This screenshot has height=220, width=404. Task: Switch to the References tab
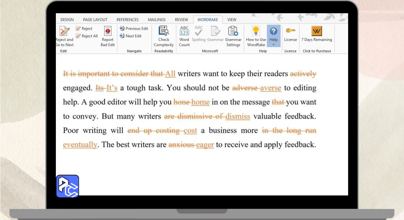pyautogui.click(x=128, y=20)
